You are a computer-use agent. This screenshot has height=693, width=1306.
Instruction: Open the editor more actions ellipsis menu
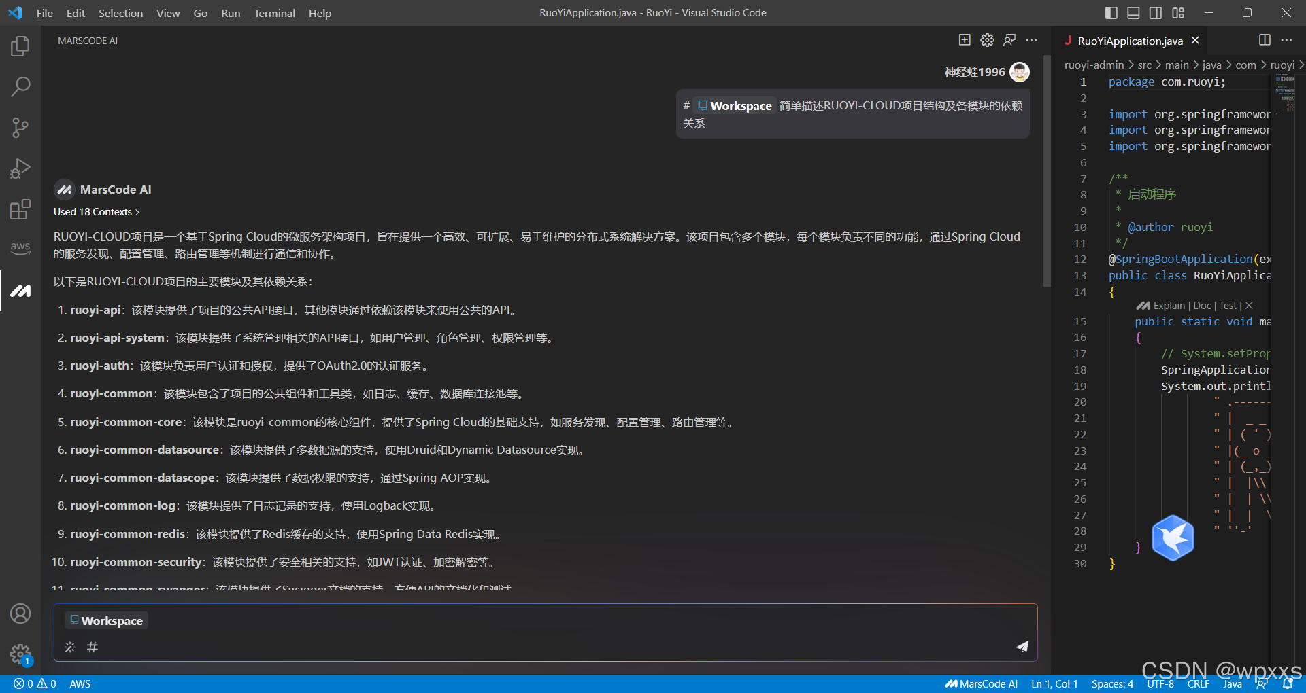coord(1287,40)
